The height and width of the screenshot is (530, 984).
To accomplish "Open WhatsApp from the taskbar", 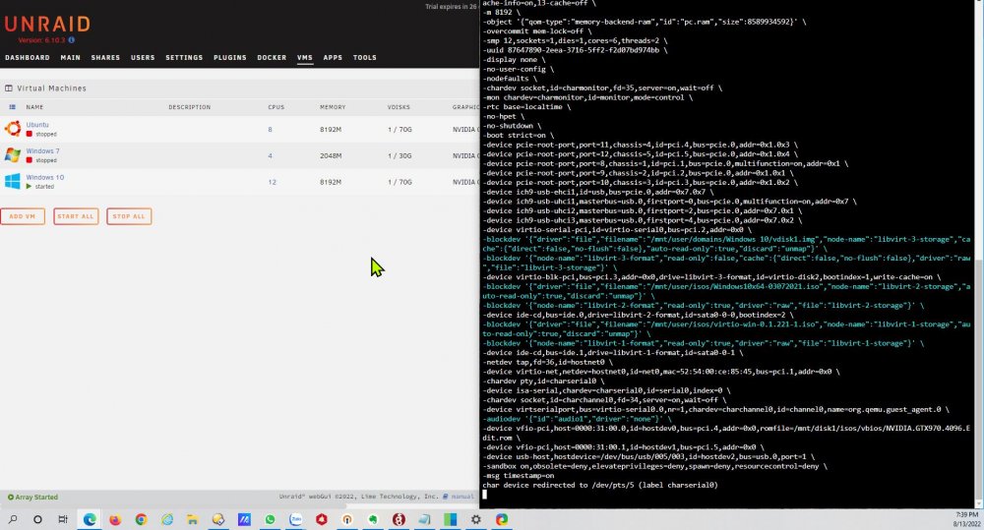I will coord(270,519).
